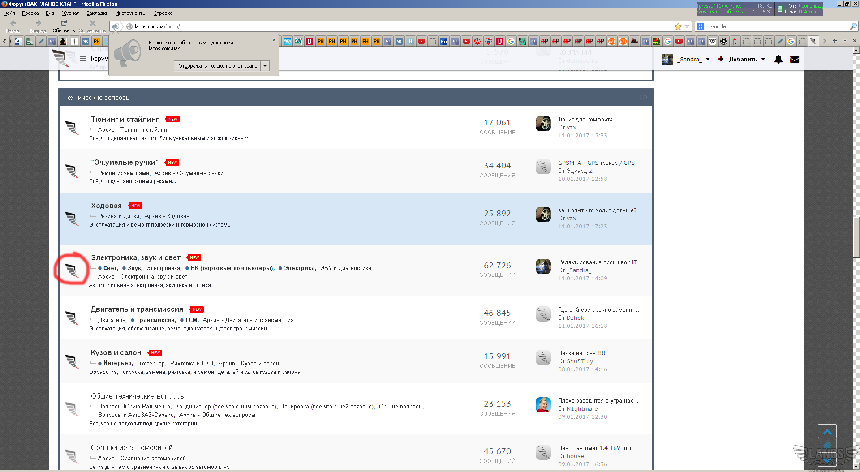The width and height of the screenshot is (860, 472).
Task: Bookmark page with the star icon
Action: [678, 26]
